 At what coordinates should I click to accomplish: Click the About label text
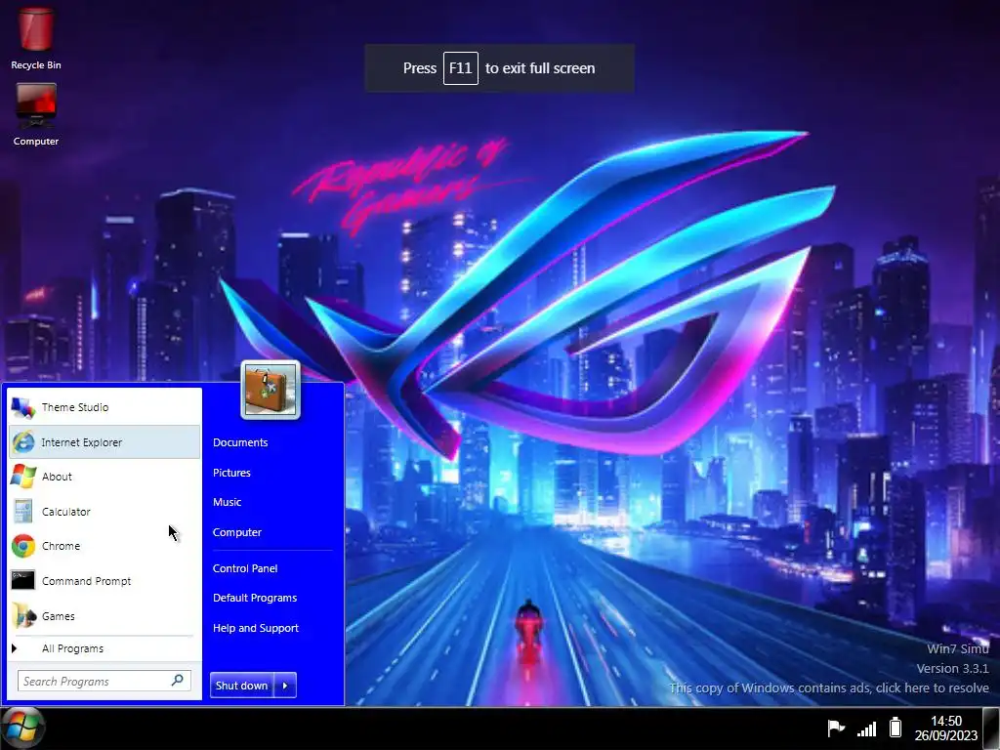[57, 477]
